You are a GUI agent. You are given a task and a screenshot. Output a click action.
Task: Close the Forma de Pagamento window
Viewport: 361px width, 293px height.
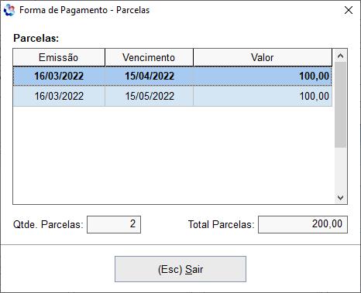pos(349,10)
